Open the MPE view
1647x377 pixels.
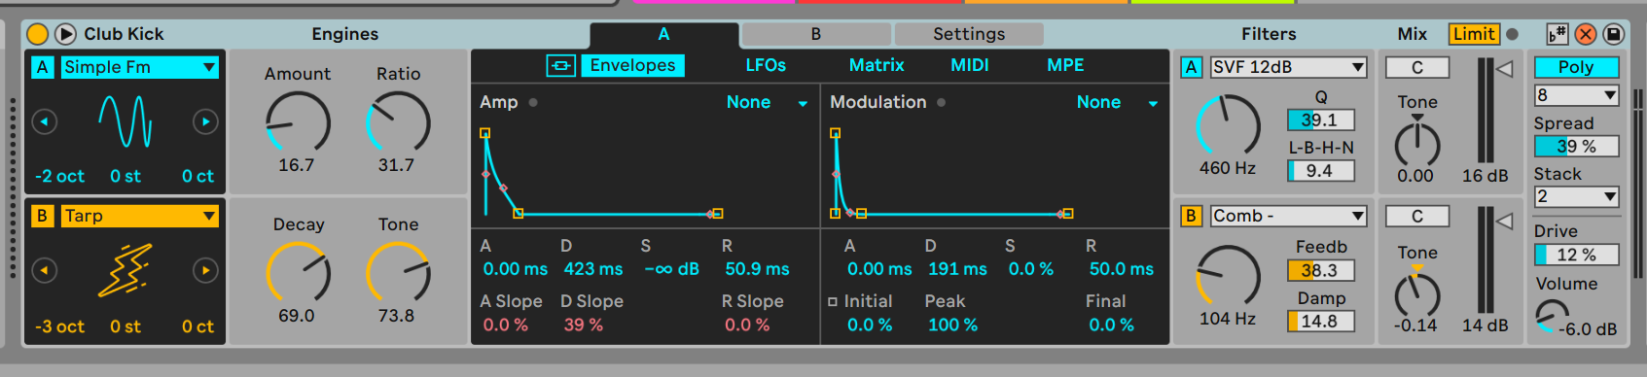click(1065, 65)
